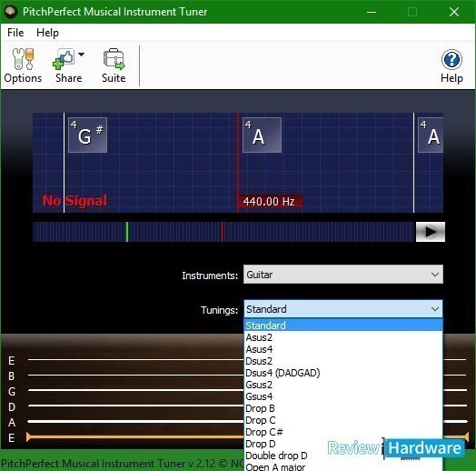
Task: Choose the Asus2 tuning
Action: pyautogui.click(x=343, y=337)
